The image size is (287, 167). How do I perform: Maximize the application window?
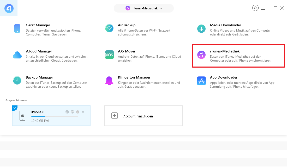276,8
